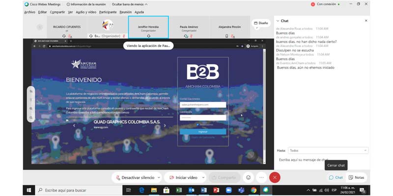Open Microsoft Edge from taskbar

(x=141, y=190)
